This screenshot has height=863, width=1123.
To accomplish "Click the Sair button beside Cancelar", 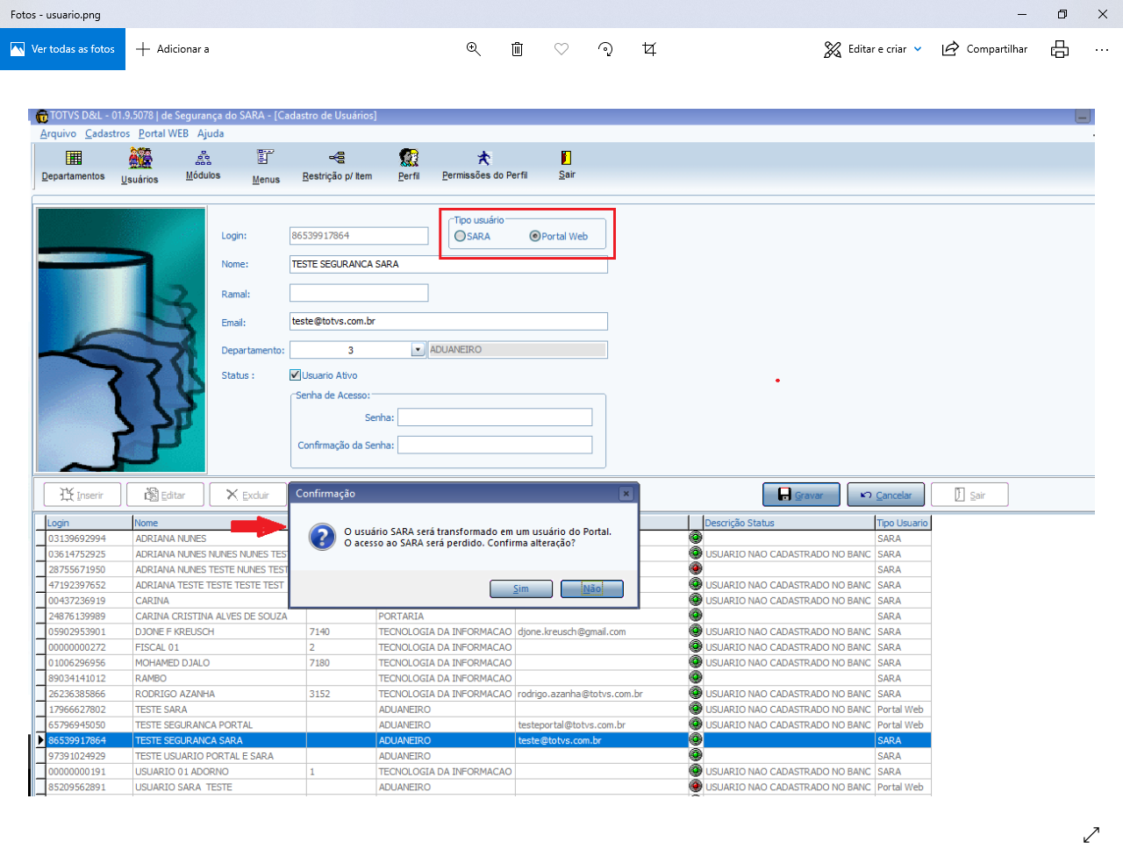I will point(969,495).
